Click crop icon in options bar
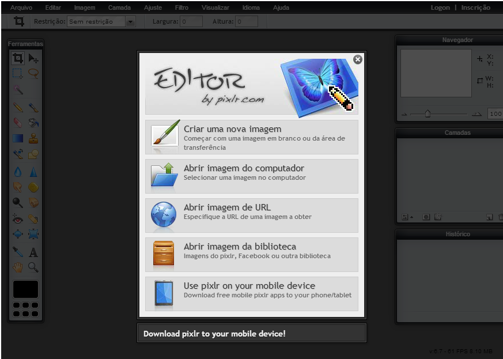The width and height of the screenshot is (503, 359). pyautogui.click(x=19, y=21)
